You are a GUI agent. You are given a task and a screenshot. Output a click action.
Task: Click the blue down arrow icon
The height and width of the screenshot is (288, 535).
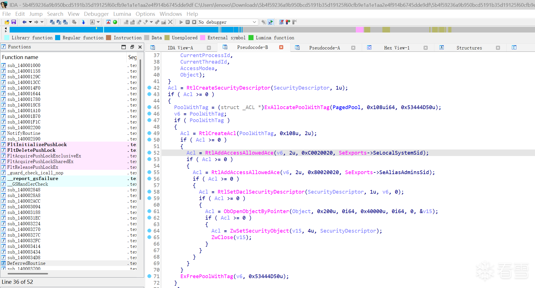(x=83, y=22)
